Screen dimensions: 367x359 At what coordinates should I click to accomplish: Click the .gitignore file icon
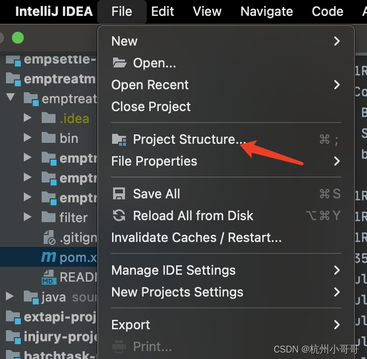pos(49,238)
